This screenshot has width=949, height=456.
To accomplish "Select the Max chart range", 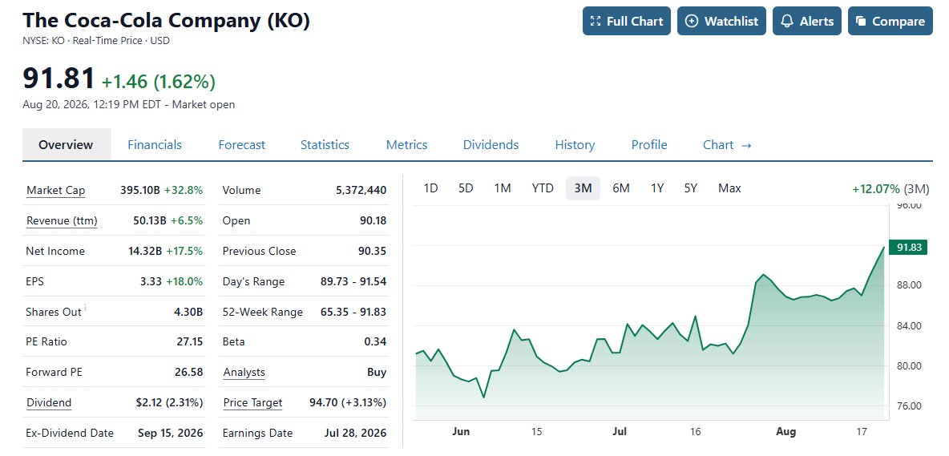I will point(729,188).
